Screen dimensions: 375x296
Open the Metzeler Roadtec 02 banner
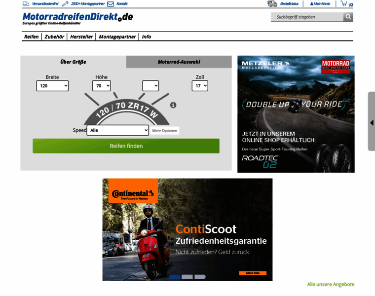(296, 114)
